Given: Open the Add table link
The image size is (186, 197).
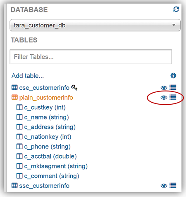Looking at the screenshot, I should [x=28, y=76].
